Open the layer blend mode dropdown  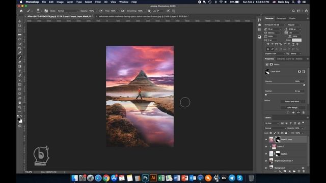click(275, 128)
